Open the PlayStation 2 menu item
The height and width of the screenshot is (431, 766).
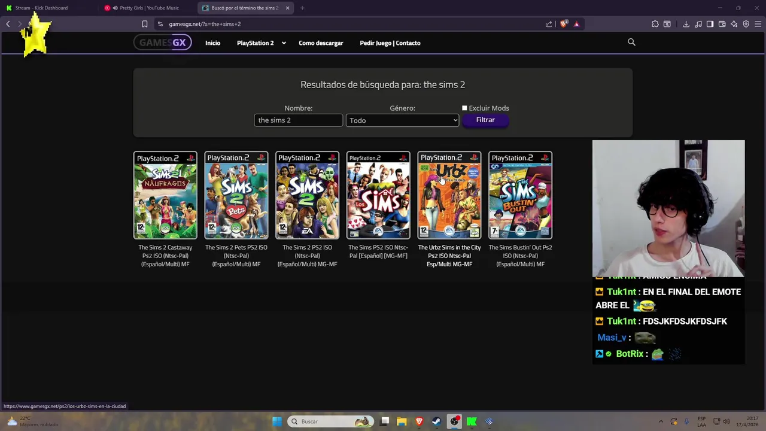point(255,43)
